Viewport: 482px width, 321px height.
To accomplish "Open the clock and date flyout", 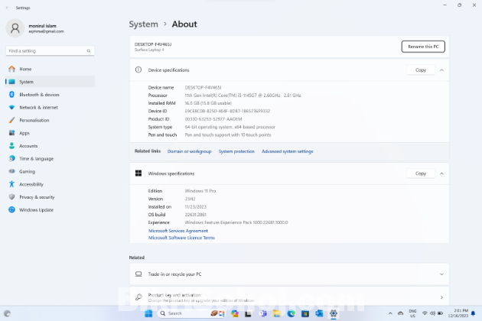I will coord(458,313).
